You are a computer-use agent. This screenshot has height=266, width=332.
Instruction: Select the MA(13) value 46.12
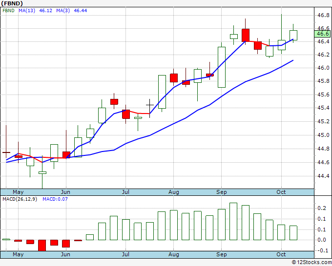45,11
